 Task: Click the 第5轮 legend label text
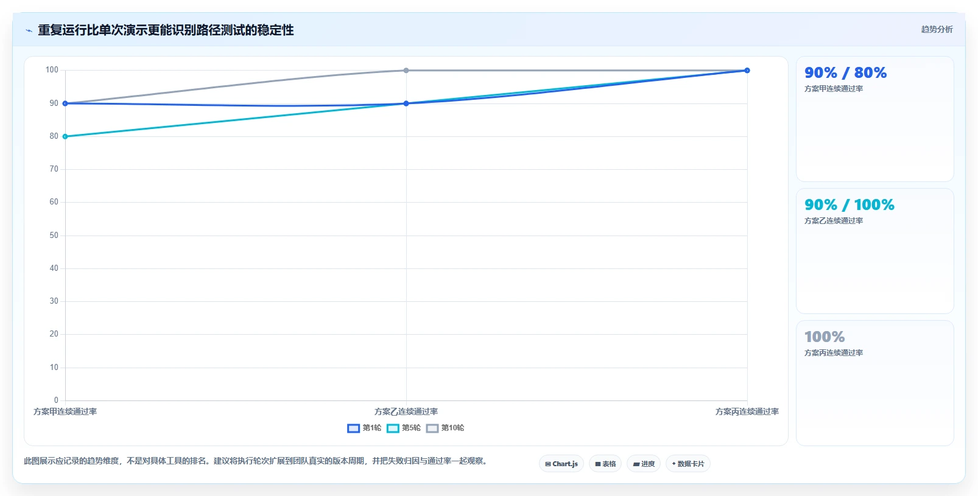point(411,428)
